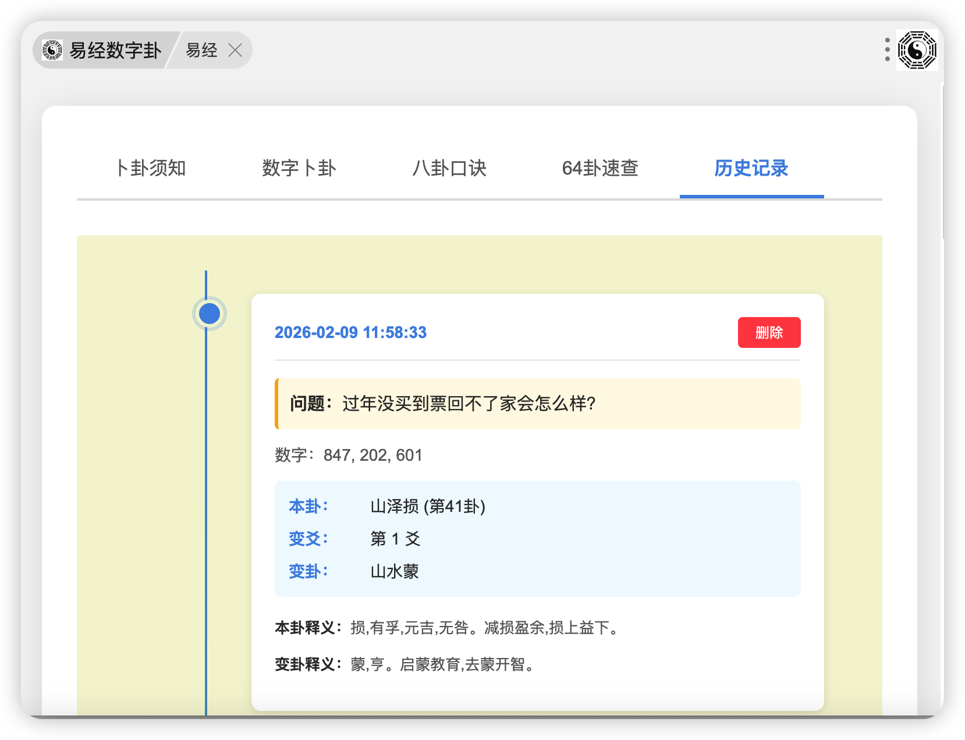965x740 pixels.
Task: Click the blue timeline dot marker
Action: pyautogui.click(x=210, y=314)
